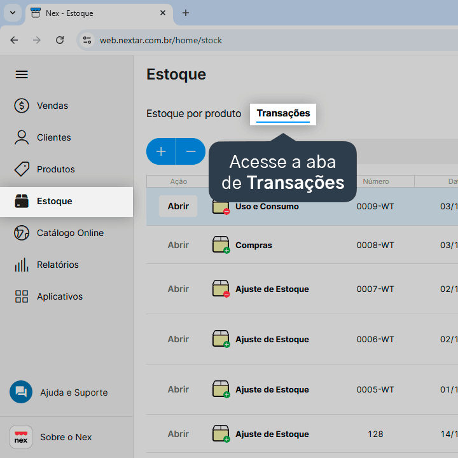458x458 pixels.
Task: Go forward in the browser
Action: point(37,40)
